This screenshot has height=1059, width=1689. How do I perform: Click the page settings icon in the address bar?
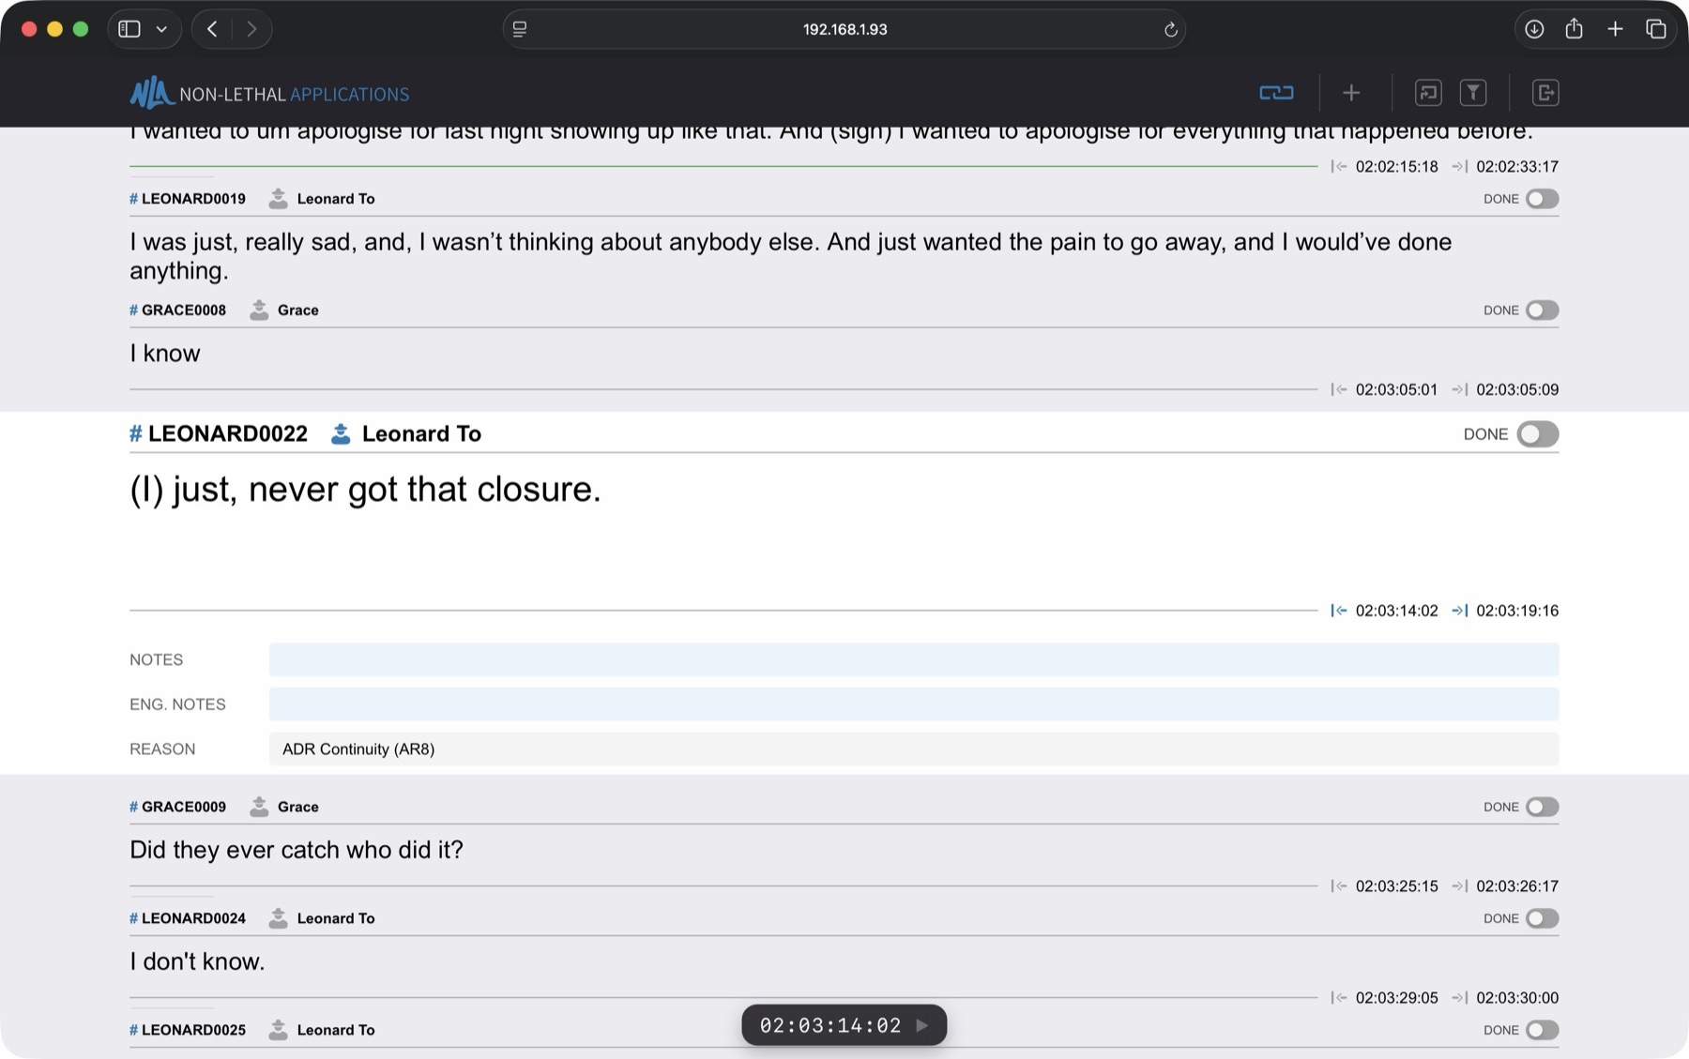click(520, 29)
